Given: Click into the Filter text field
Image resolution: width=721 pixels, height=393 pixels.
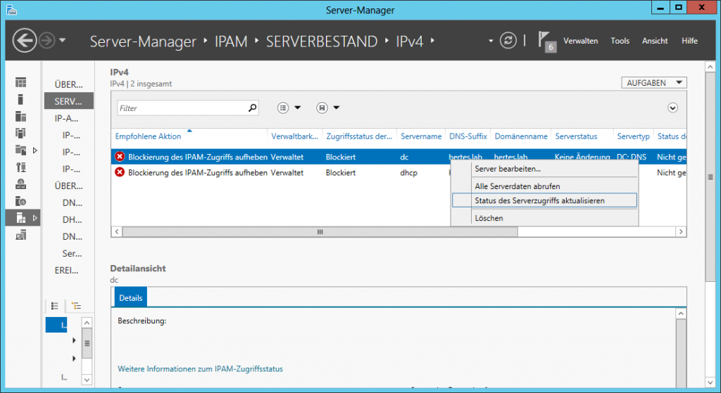Looking at the screenshot, I should [182, 108].
